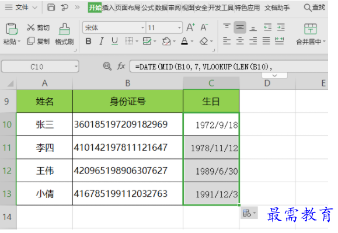The width and height of the screenshot is (338, 233).
Task: Toggle Underline formatting
Action: click(x=114, y=41)
